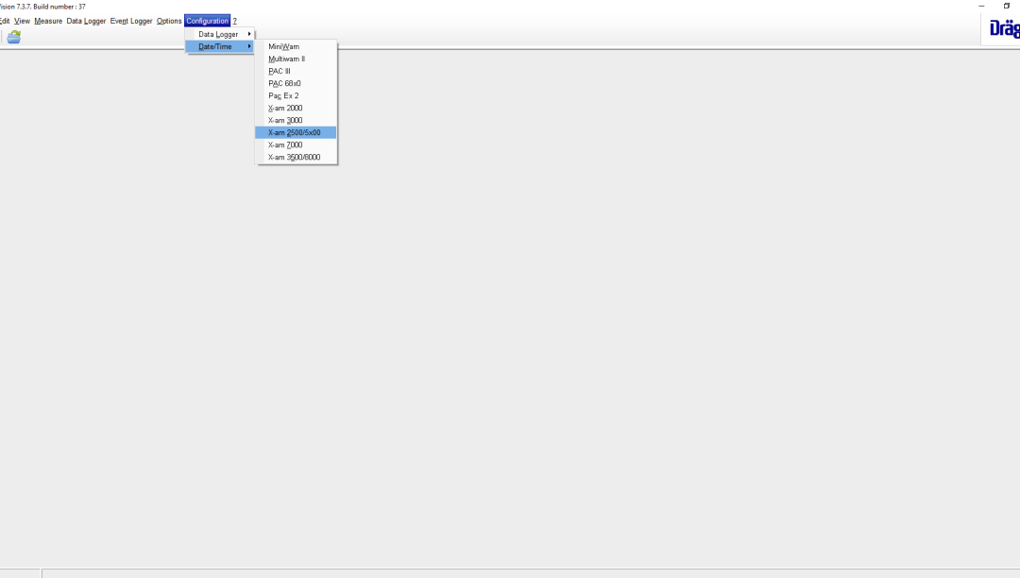Select highlighted X-am 2500/5x00 option
The image size is (1020, 578).
point(294,132)
